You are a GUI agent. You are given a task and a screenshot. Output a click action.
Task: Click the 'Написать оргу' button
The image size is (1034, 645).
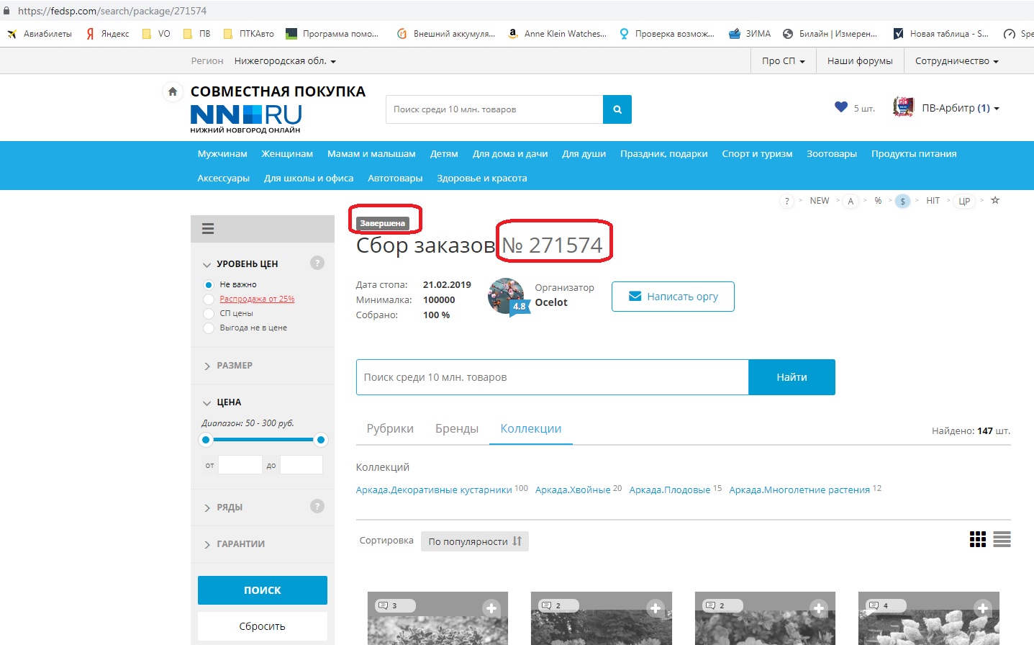pyautogui.click(x=673, y=297)
